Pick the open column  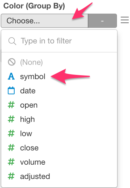coord(59,105)
